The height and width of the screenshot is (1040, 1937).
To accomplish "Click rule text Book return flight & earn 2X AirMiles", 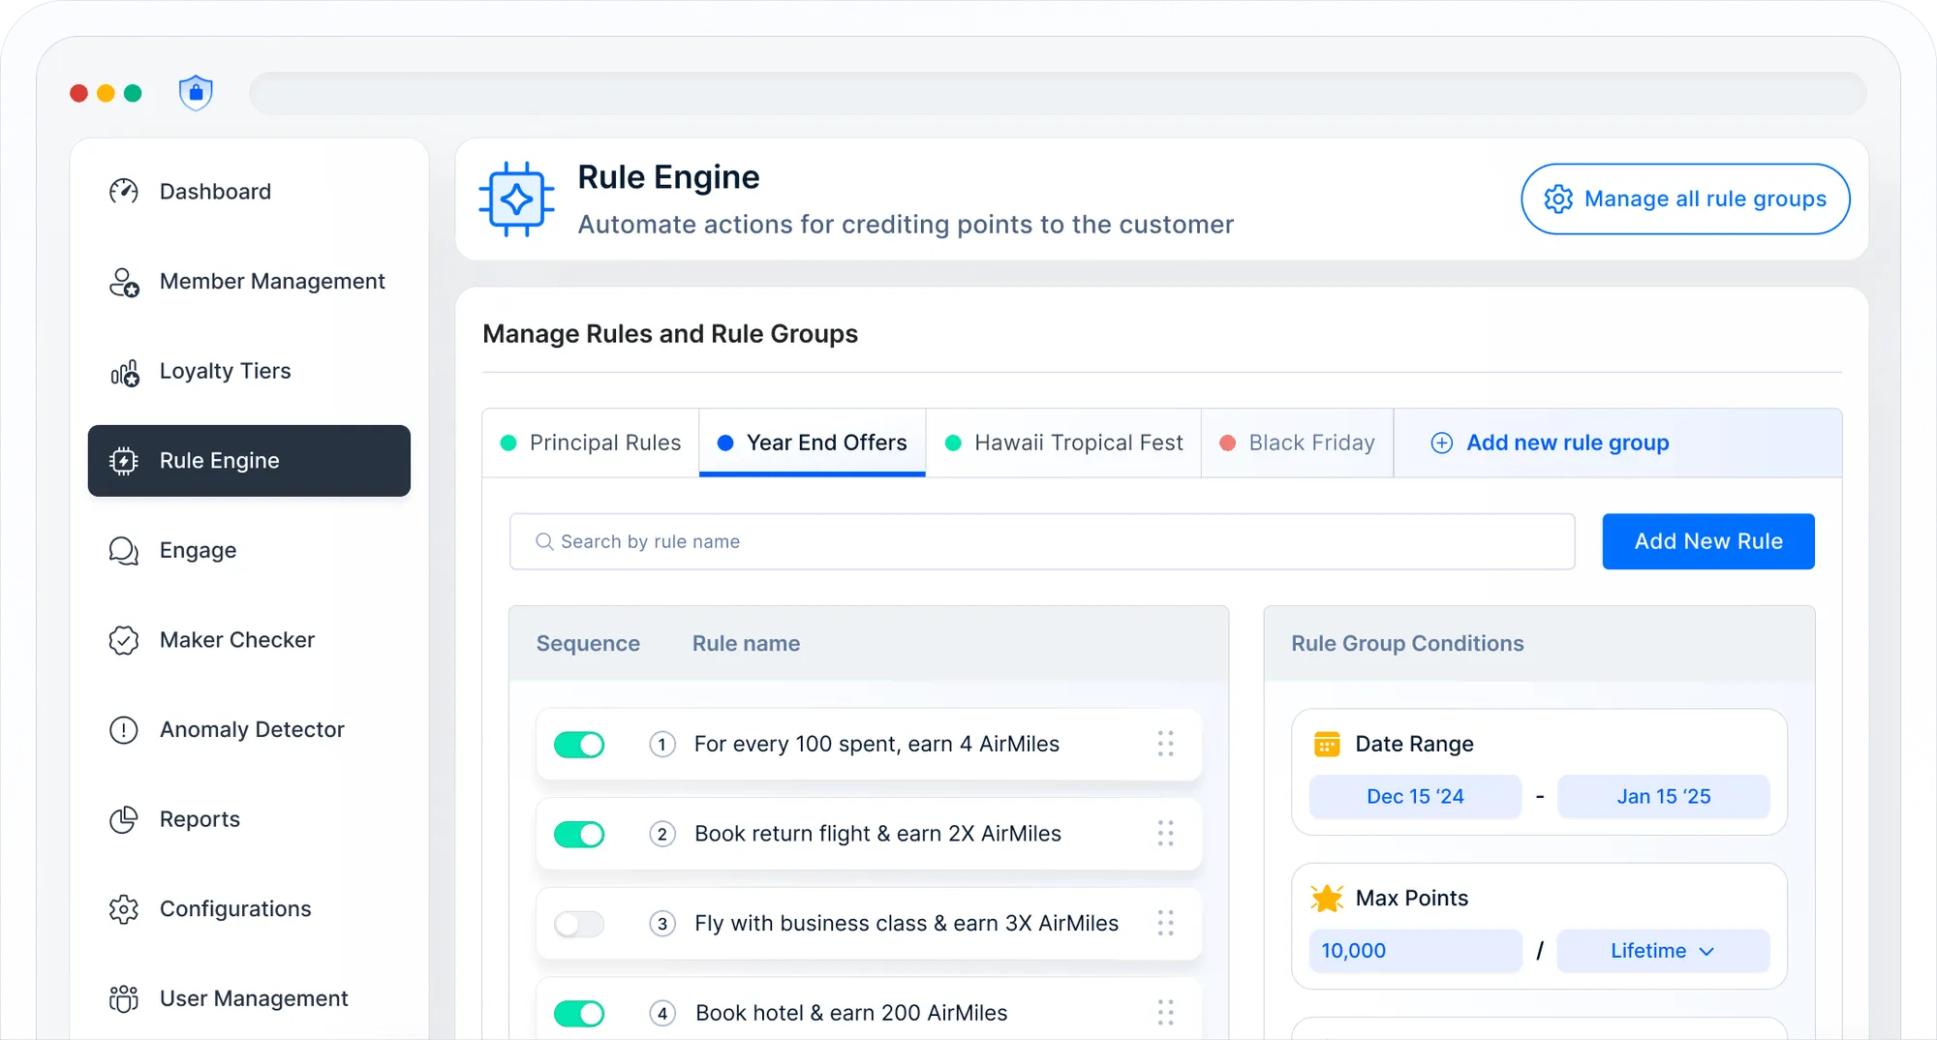I will 877,834.
